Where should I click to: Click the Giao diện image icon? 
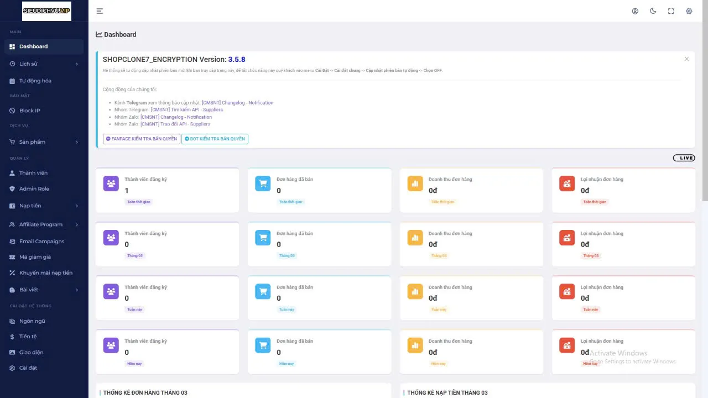tap(12, 352)
